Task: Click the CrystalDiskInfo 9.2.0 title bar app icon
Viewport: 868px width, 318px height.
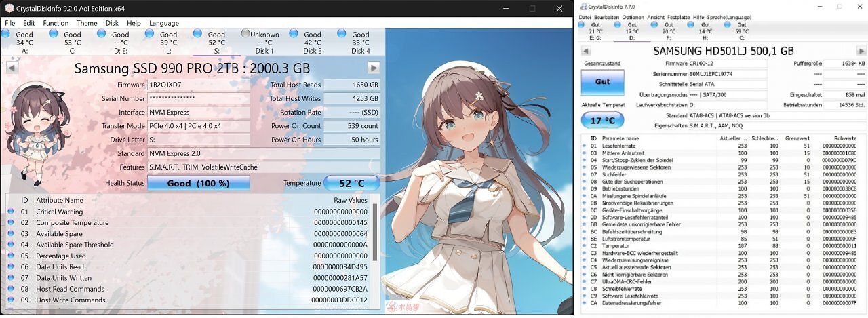Action: pos(9,9)
